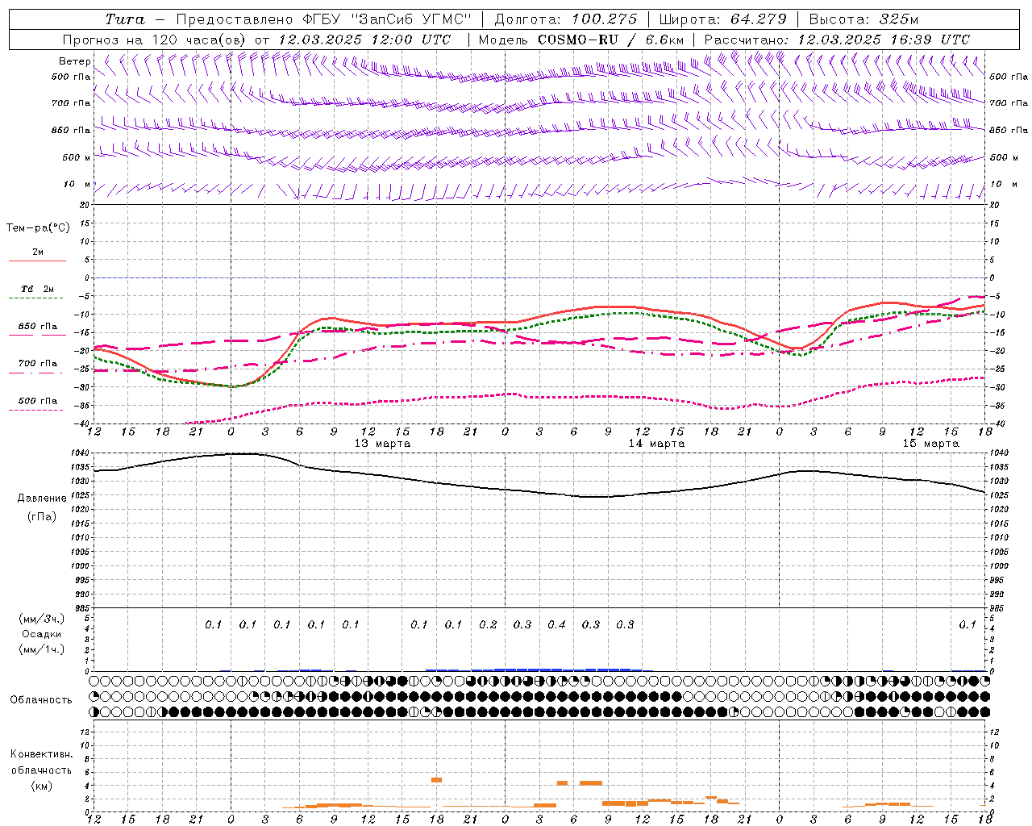Click the "13 марта" date label
Image resolution: width=1032 pixels, height=826 pixels.
point(382,443)
